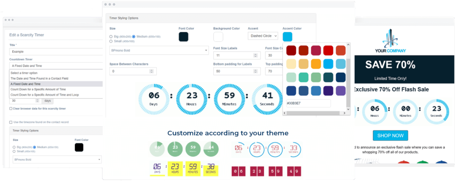Click the green pie Hours timer preview
The width and height of the screenshot is (455, 181).
pos(175,148)
